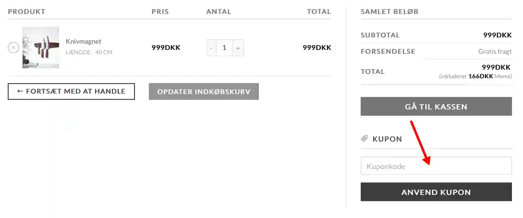Image resolution: width=523 pixels, height=218 pixels.
Task: Proceed via Gå til kassen button
Action: click(x=436, y=107)
